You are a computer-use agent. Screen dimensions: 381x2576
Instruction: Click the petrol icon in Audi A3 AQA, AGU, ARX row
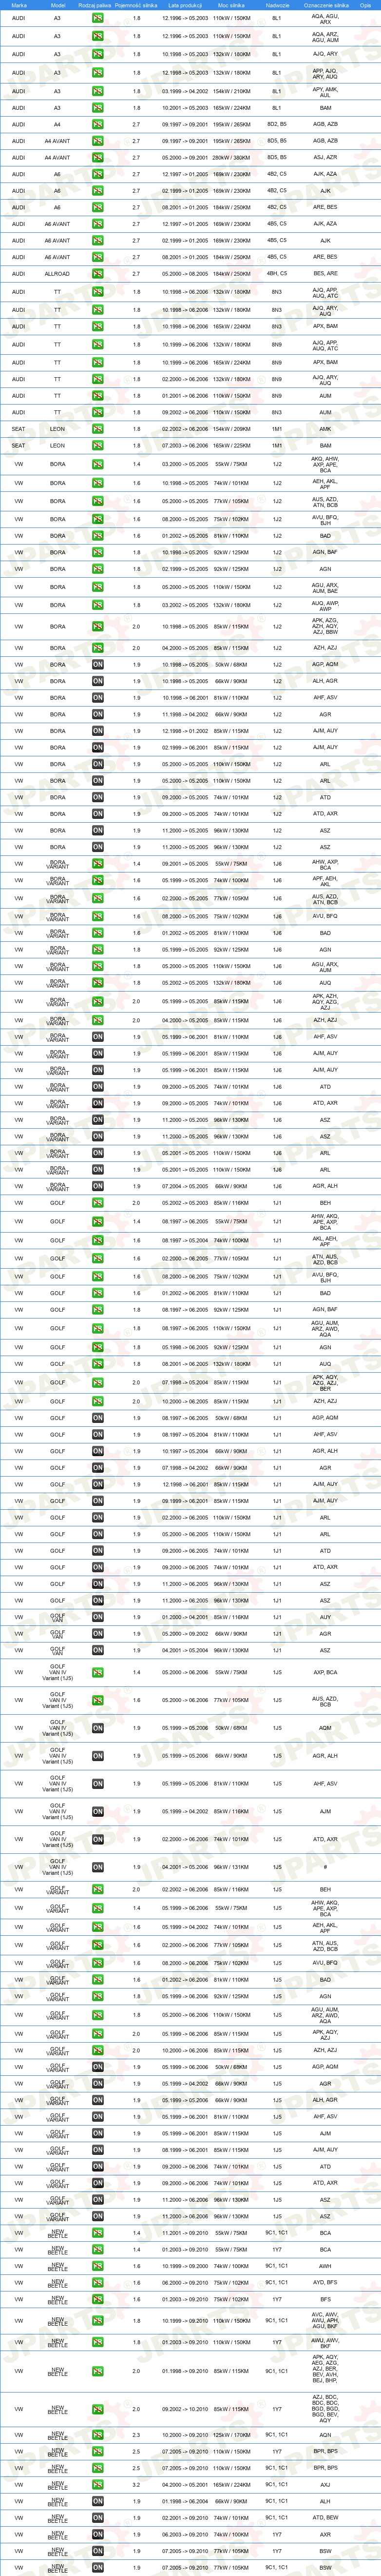pos(98,18)
